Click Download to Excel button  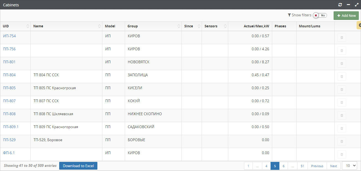(78, 166)
